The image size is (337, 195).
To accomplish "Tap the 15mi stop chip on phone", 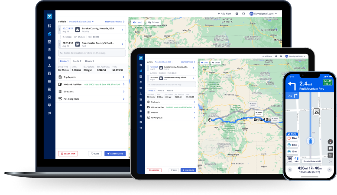I will point(292,151).
